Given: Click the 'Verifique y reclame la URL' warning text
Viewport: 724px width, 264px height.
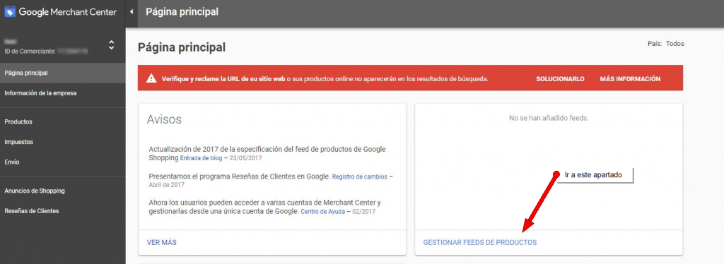Looking at the screenshot, I should tap(325, 79).
